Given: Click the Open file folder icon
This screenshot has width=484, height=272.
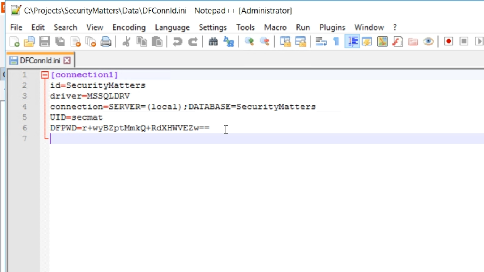Looking at the screenshot, I should [29, 42].
